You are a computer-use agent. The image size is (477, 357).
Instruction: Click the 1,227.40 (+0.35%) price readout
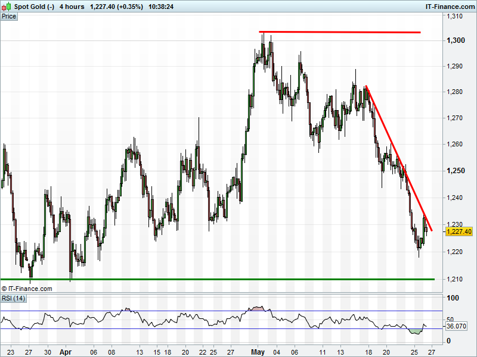(116, 7)
